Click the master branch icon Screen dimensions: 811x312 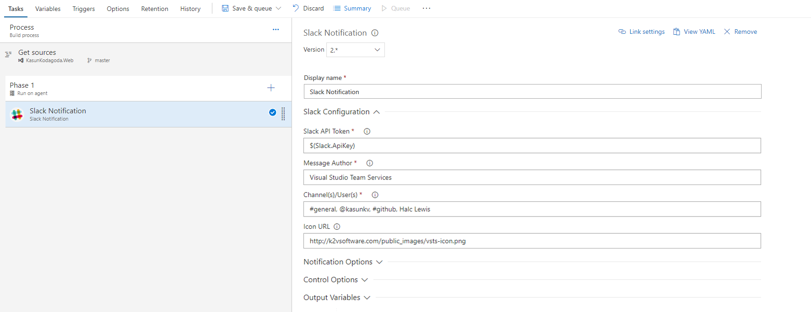tap(89, 60)
